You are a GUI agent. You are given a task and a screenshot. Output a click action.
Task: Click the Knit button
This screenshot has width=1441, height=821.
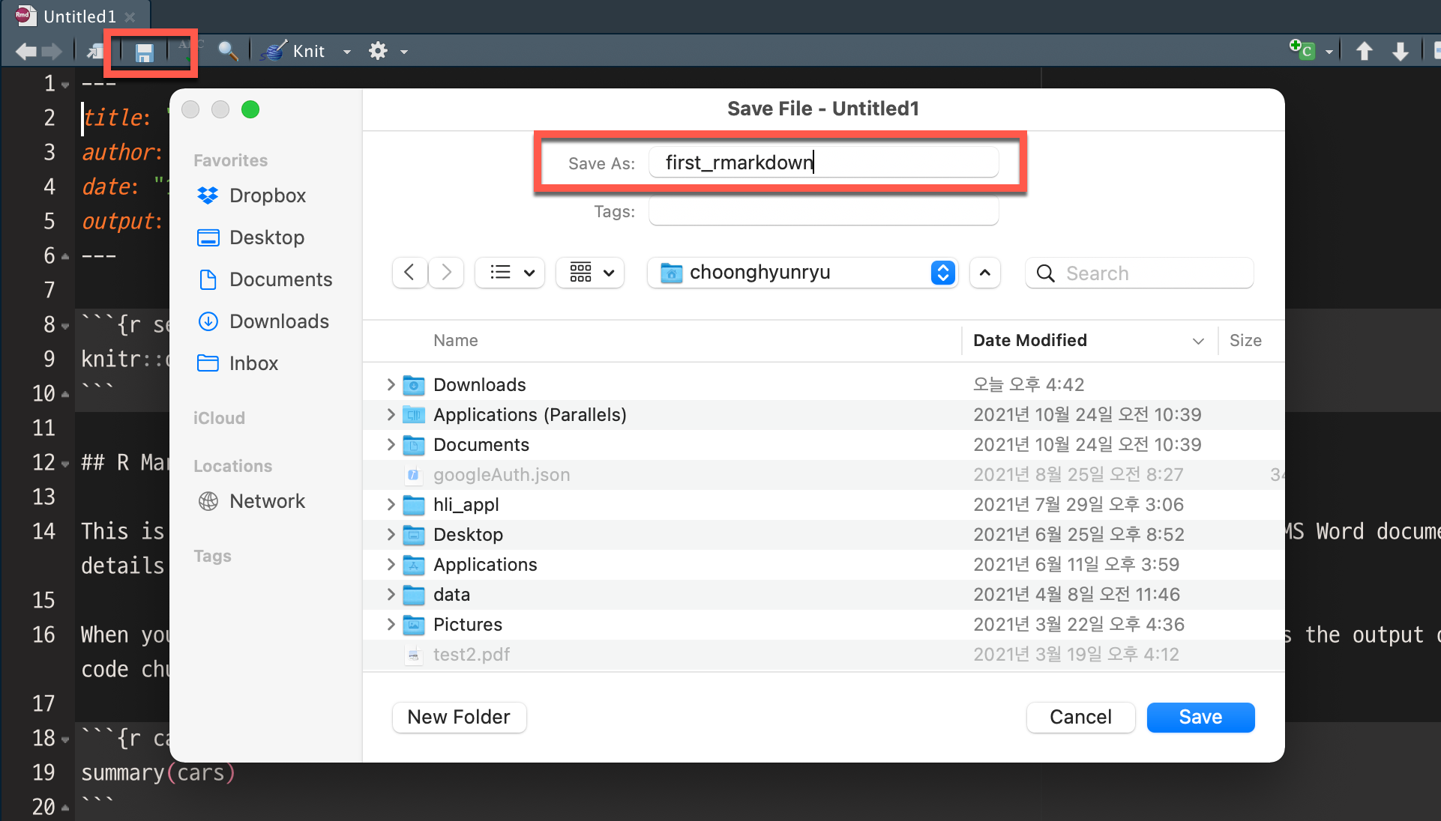(x=295, y=51)
